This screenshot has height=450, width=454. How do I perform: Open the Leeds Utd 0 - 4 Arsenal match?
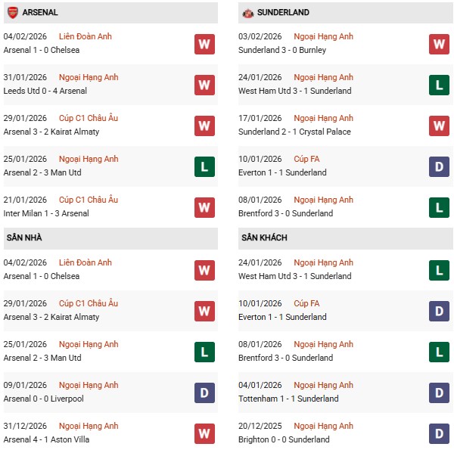(45, 91)
